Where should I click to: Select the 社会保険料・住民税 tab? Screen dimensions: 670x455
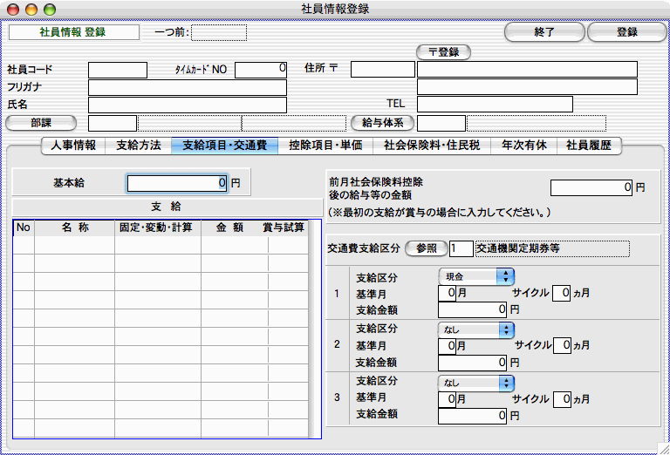(433, 146)
